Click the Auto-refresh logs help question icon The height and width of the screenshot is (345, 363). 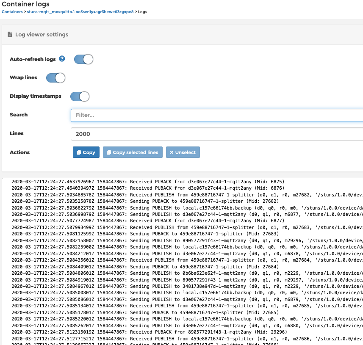[62, 59]
